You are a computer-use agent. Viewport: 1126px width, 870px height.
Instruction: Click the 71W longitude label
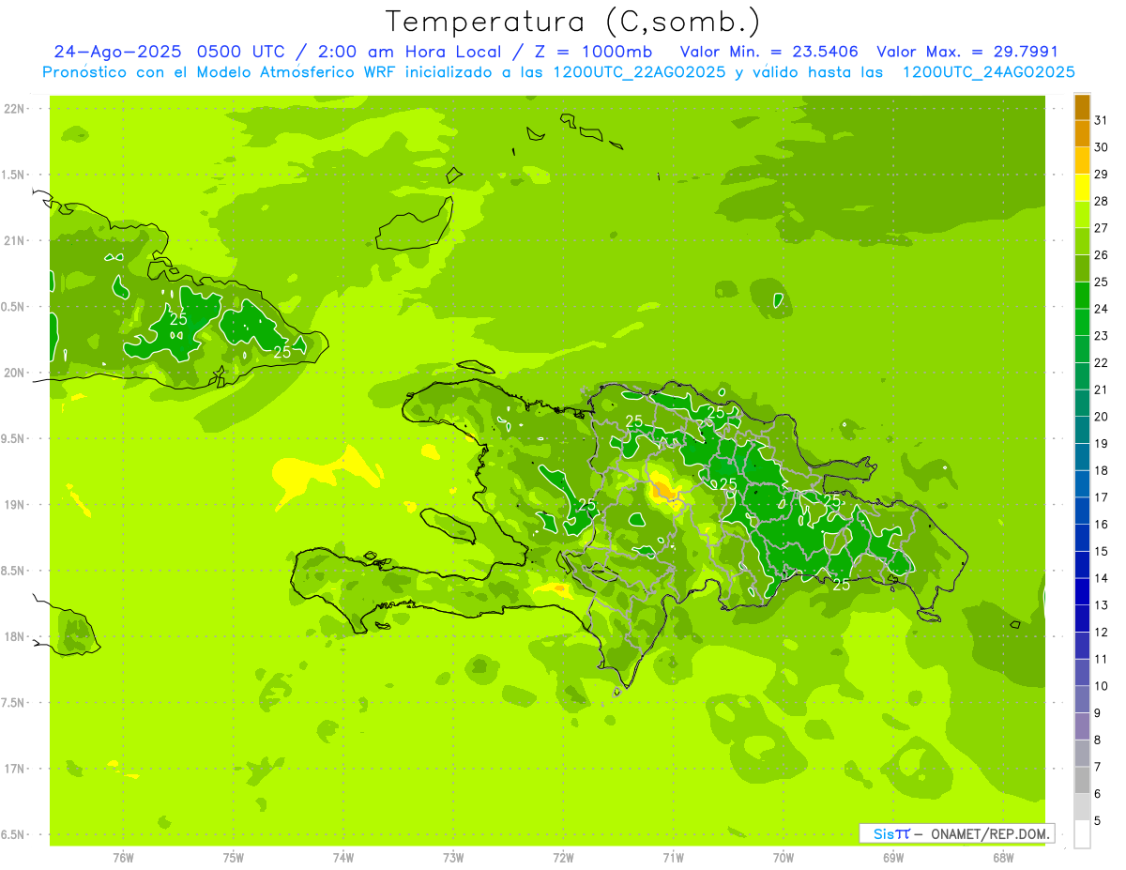[x=674, y=857]
